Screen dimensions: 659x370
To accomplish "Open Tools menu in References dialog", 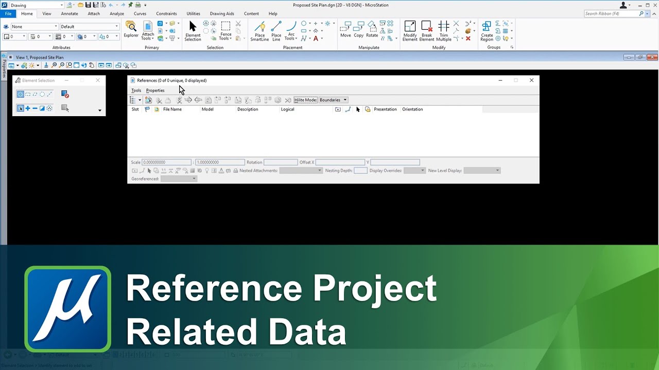I will coord(136,90).
